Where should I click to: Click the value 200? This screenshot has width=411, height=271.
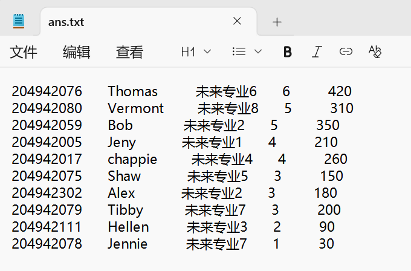(x=329, y=210)
